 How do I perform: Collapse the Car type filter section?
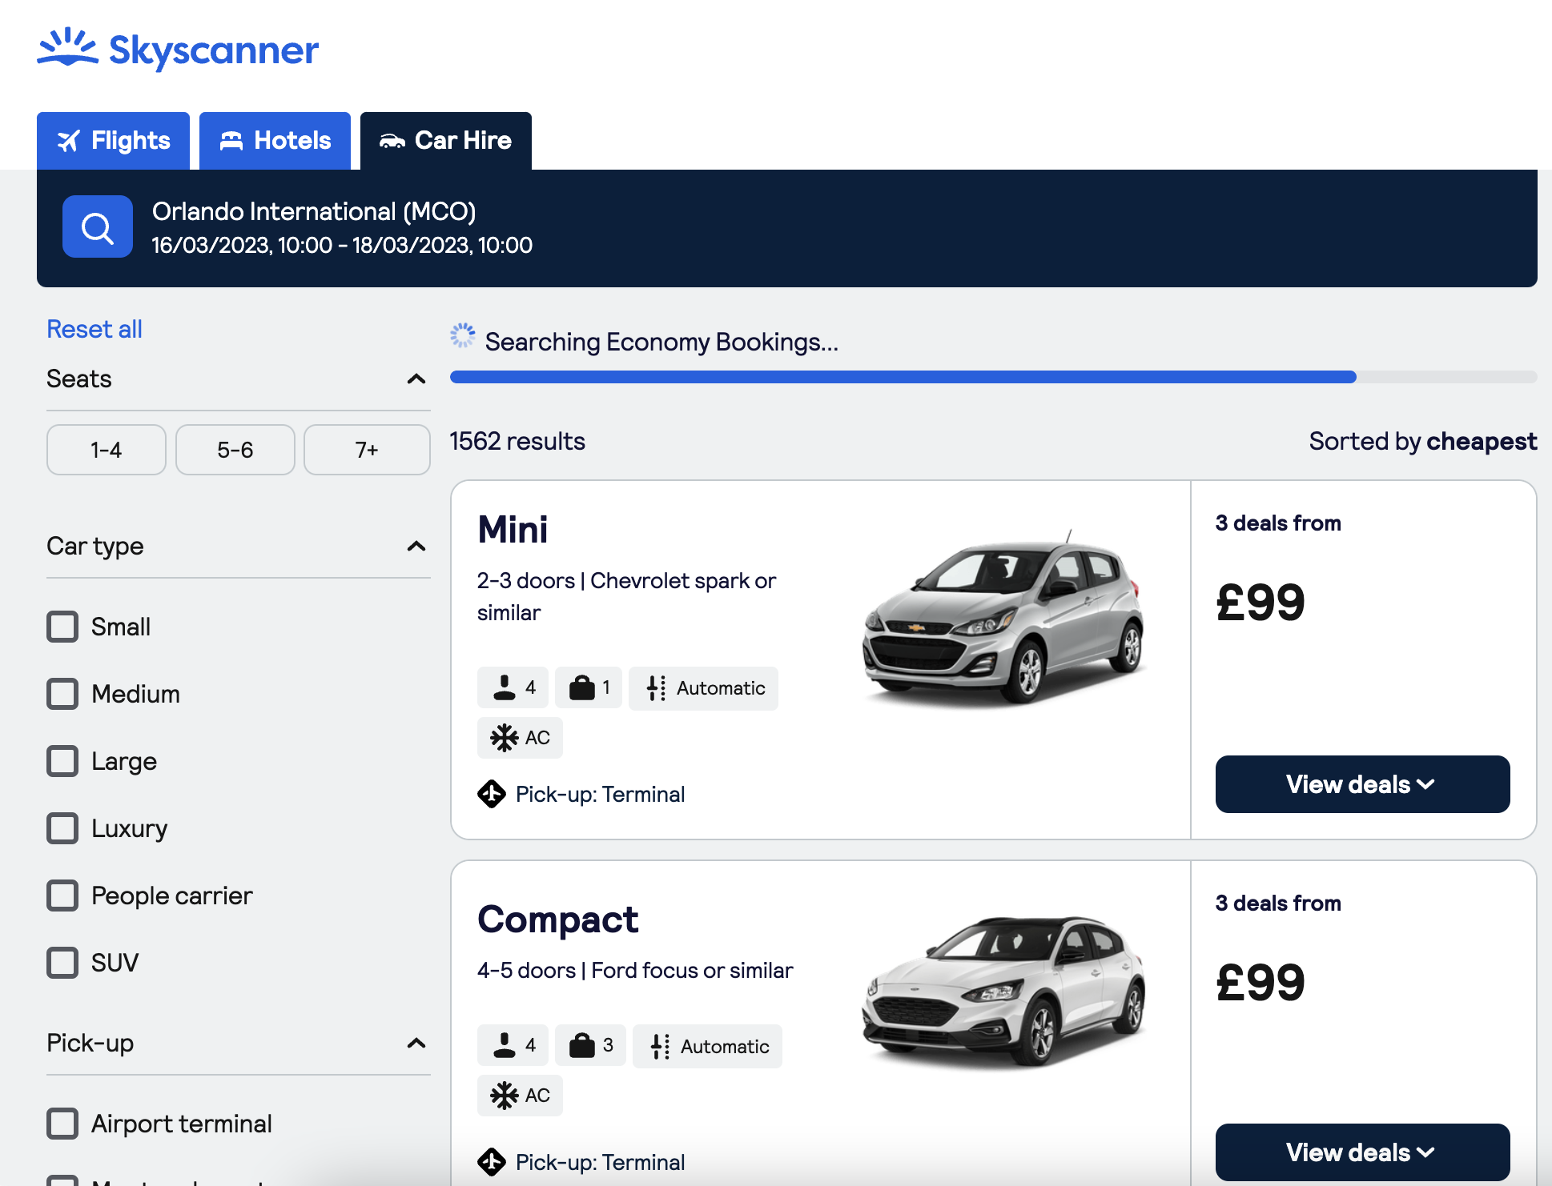416,546
